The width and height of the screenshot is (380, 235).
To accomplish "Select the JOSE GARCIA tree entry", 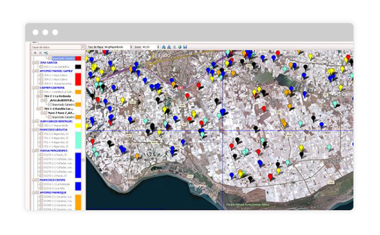I will pyautogui.click(x=49, y=63).
